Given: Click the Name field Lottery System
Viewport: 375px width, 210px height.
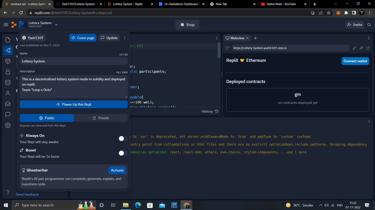Looking at the screenshot, I should 74,61.
